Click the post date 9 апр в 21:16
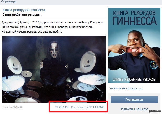 (x=11, y=107)
